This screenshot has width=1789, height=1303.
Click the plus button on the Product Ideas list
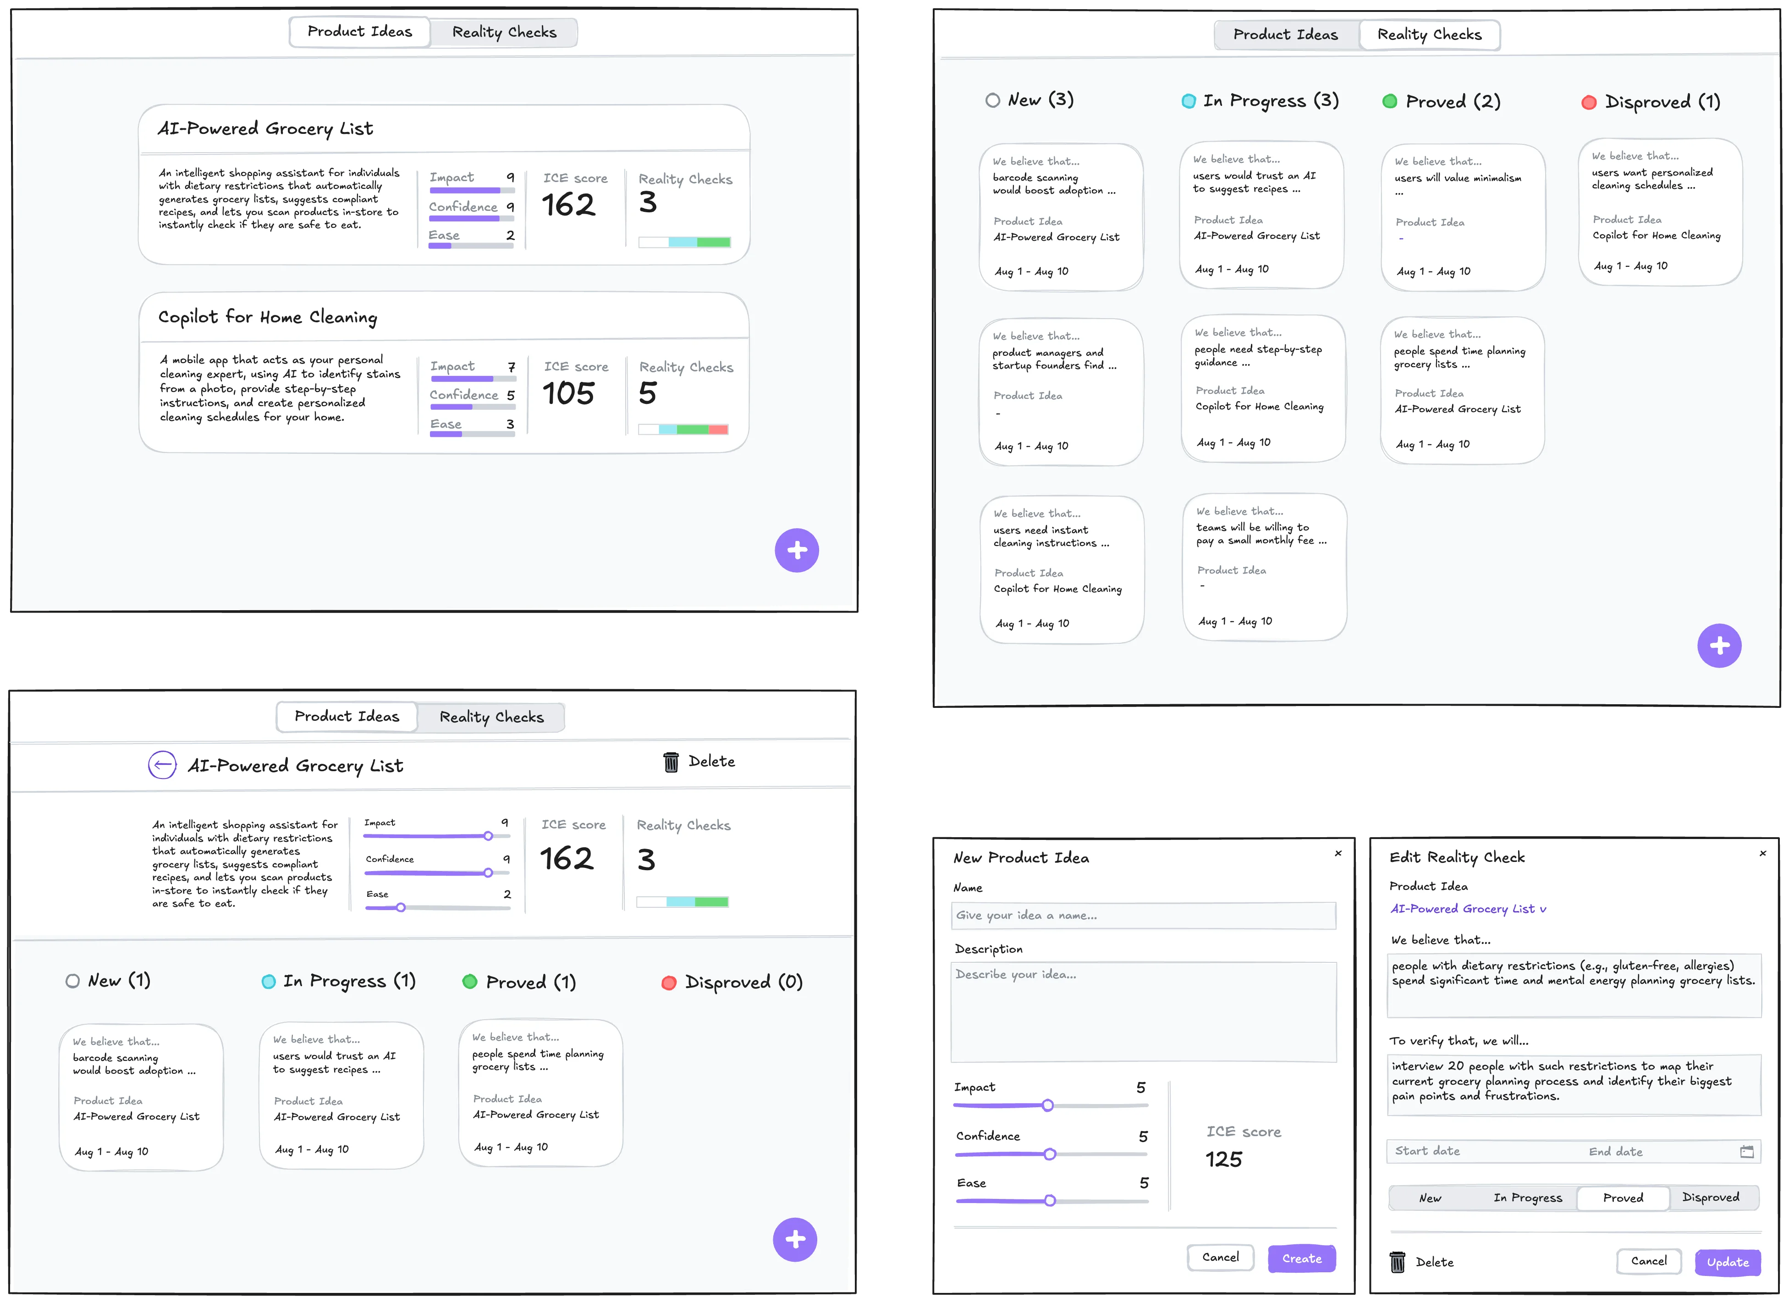[797, 550]
